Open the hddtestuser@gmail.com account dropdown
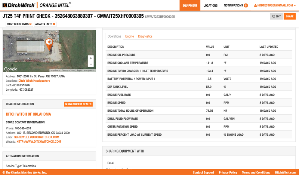 click(275, 5)
